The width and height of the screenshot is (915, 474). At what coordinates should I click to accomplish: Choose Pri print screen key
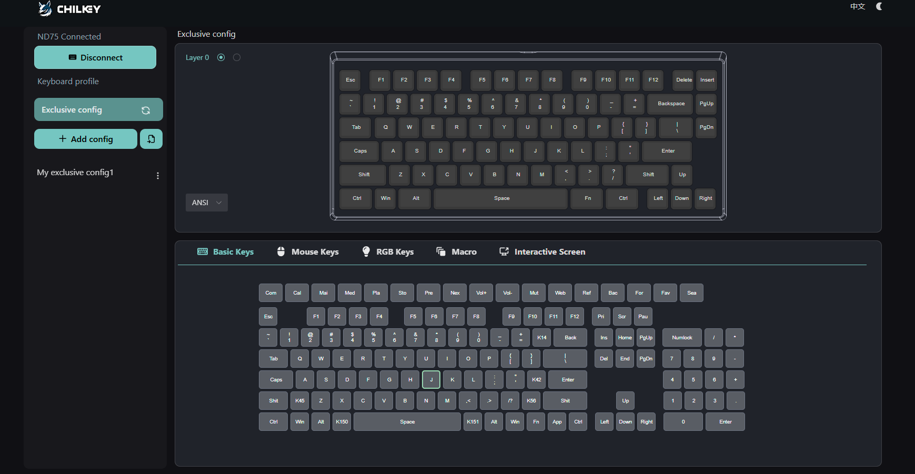[x=601, y=317]
